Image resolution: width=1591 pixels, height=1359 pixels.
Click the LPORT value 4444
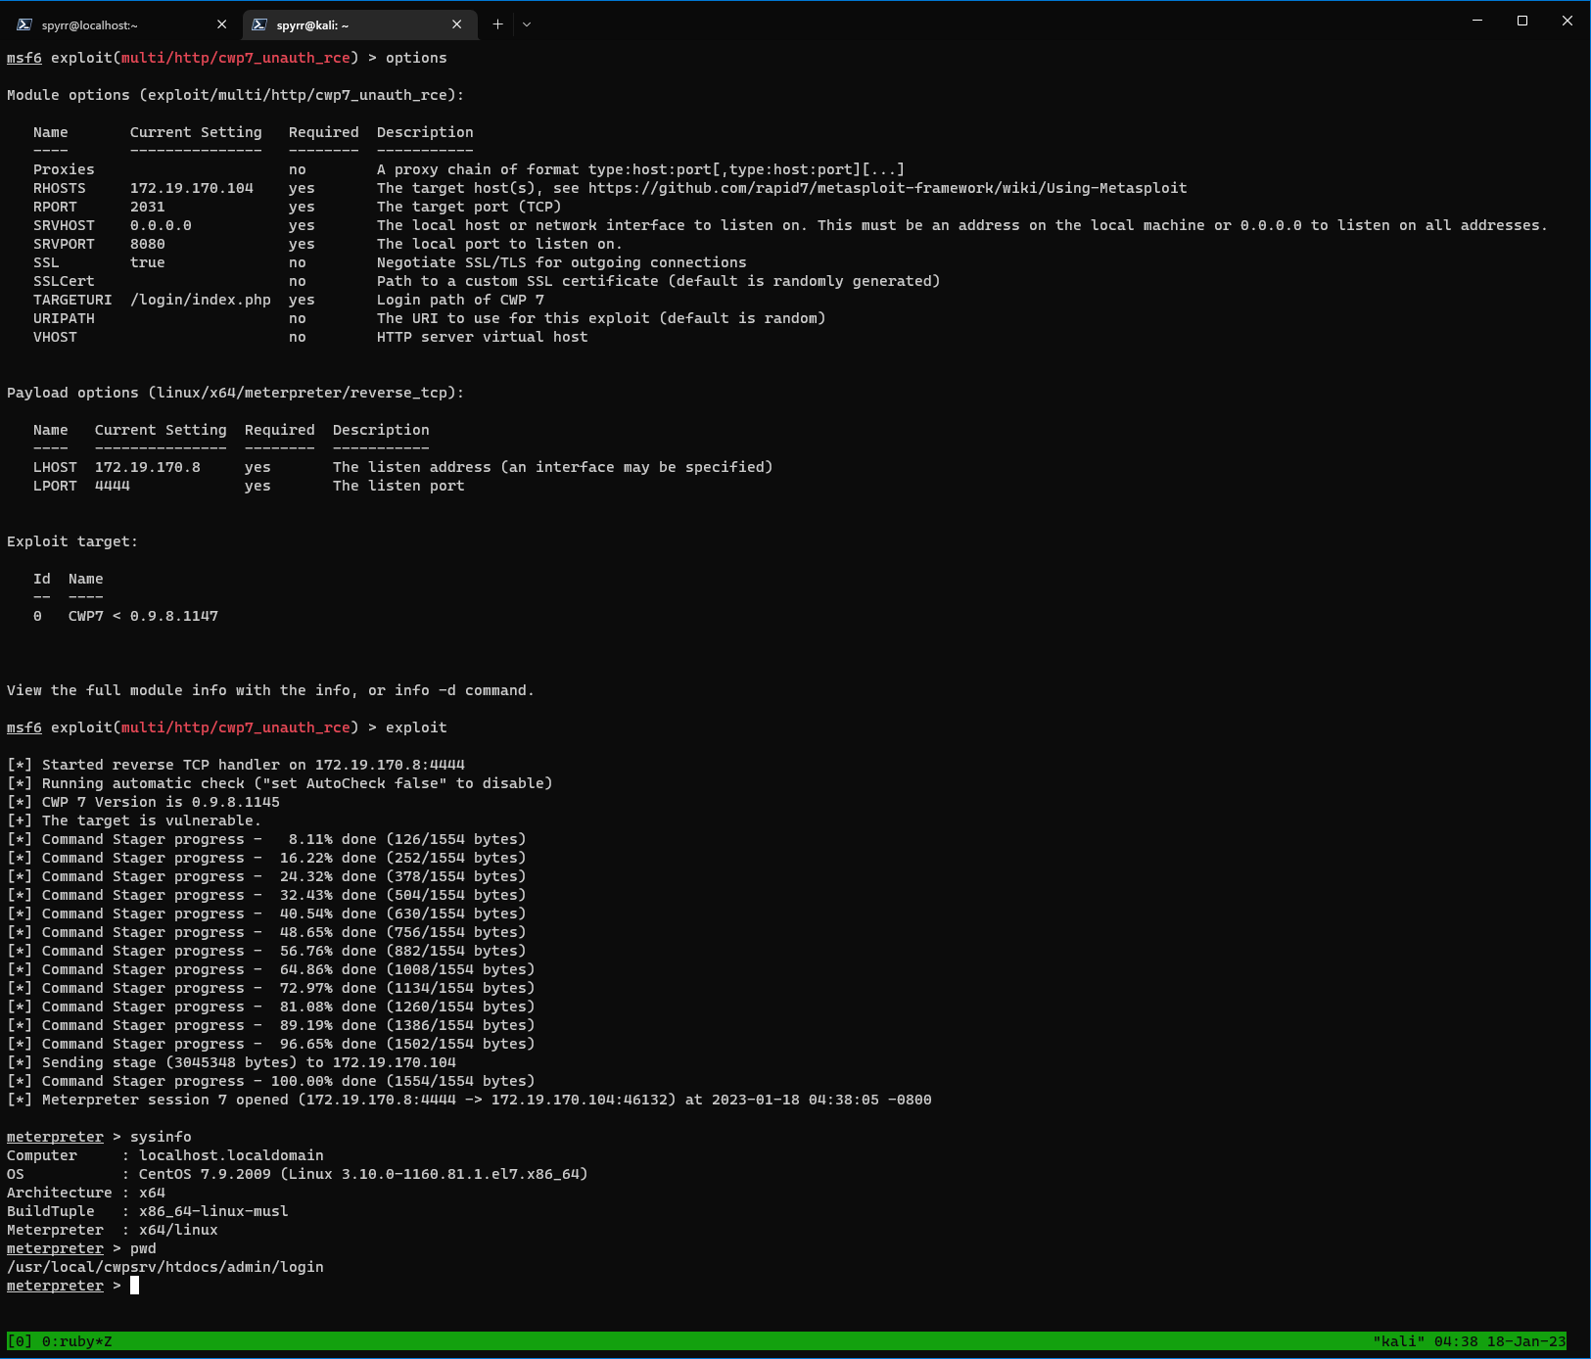[113, 486]
